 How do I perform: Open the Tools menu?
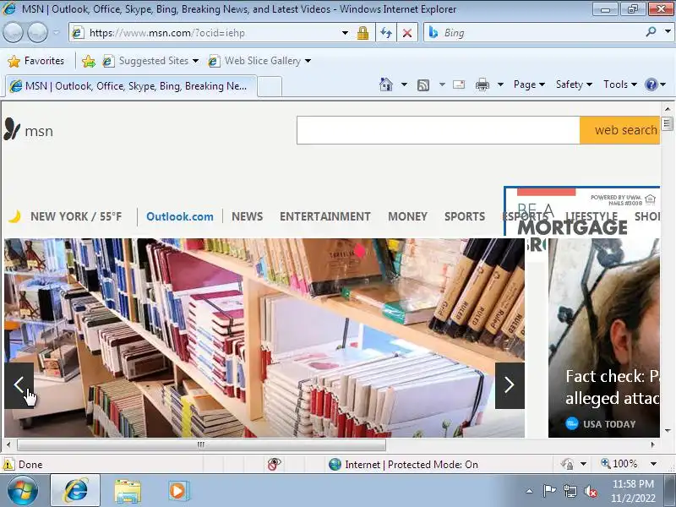click(620, 84)
